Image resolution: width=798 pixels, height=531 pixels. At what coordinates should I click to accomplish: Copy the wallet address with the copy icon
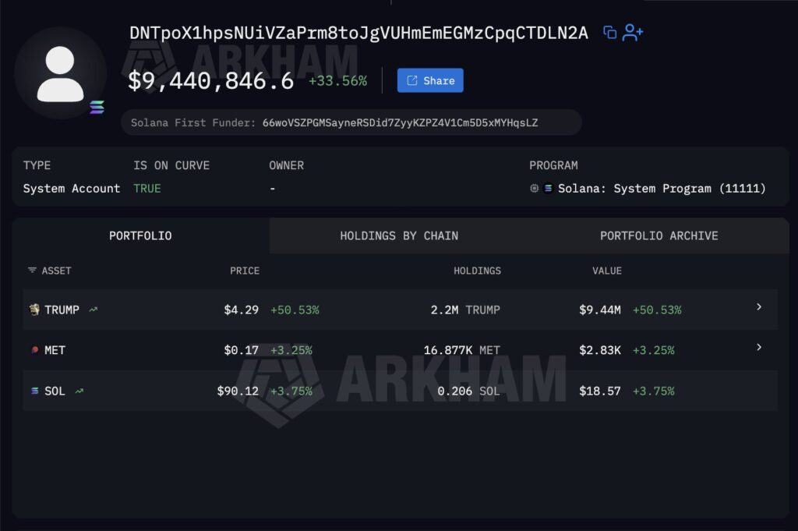coord(609,33)
